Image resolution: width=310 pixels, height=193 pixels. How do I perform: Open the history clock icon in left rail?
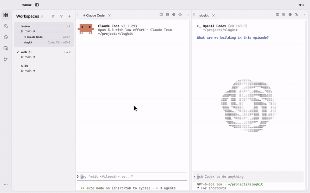point(6,37)
